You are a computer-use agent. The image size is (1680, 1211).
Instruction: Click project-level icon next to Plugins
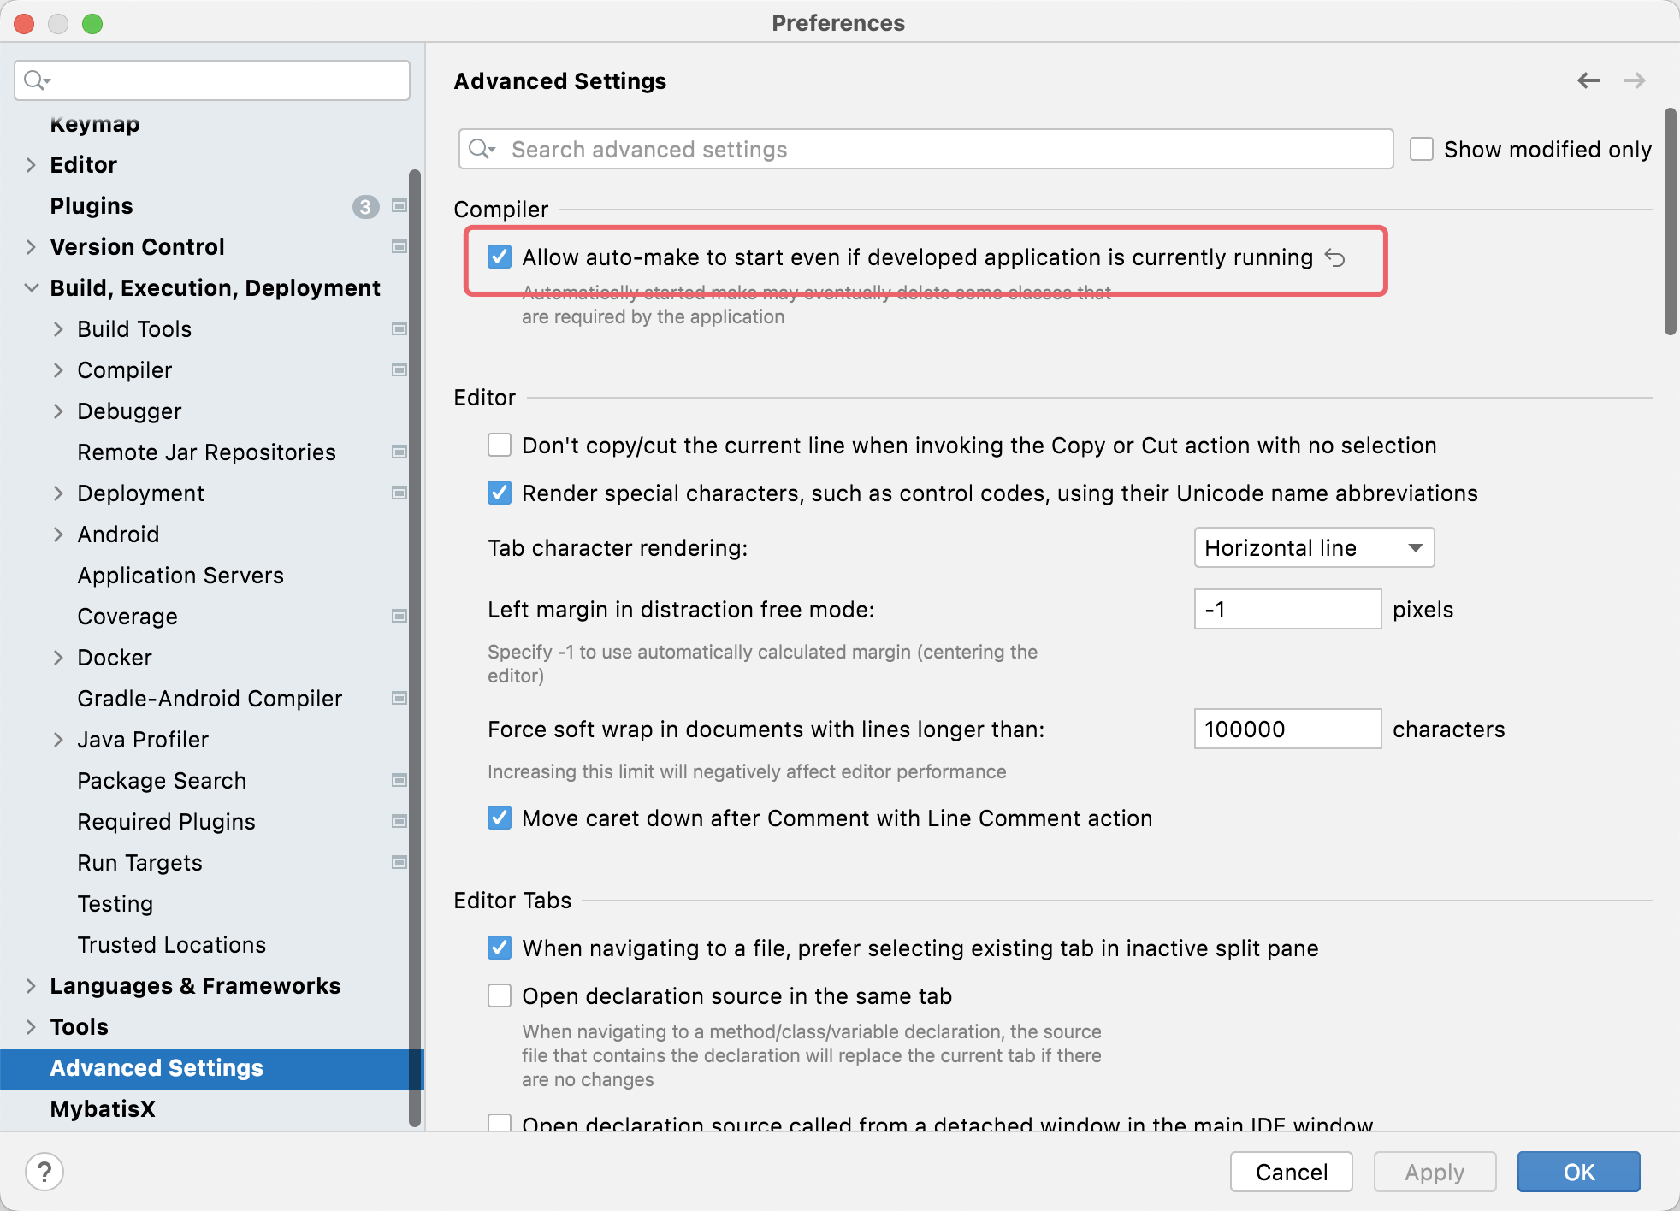point(399,206)
